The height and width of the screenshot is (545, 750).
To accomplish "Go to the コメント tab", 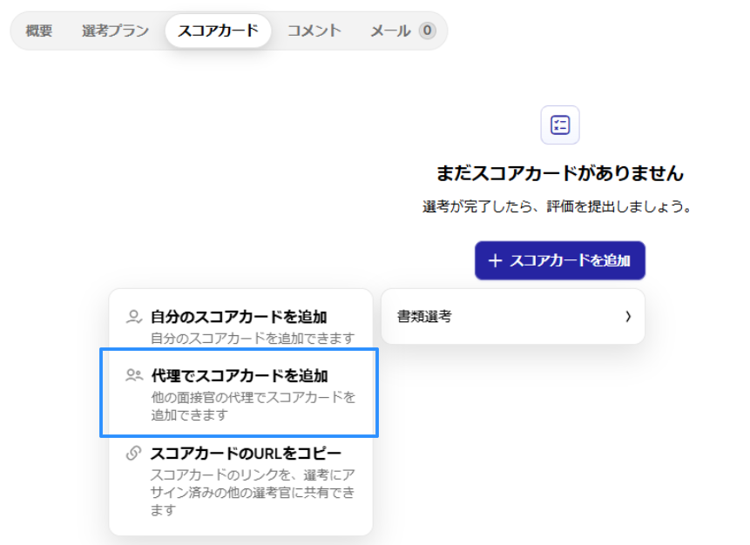I will (314, 30).
